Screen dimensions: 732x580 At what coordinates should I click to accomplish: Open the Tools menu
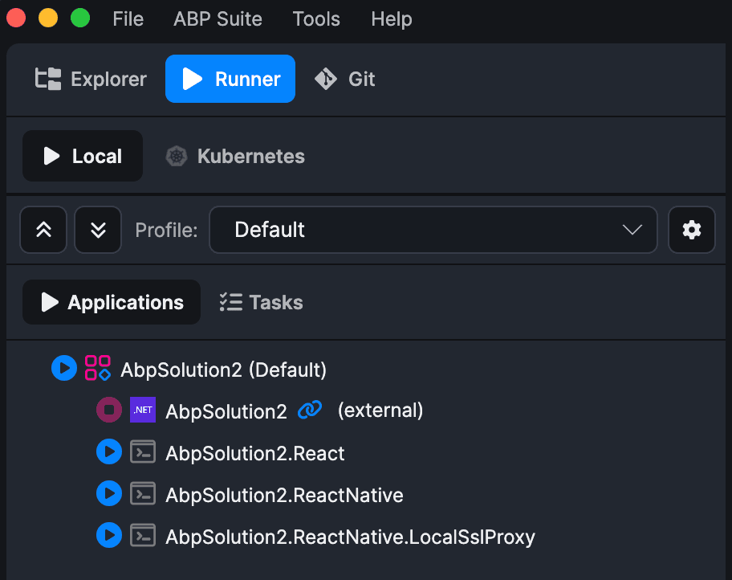pyautogui.click(x=316, y=19)
